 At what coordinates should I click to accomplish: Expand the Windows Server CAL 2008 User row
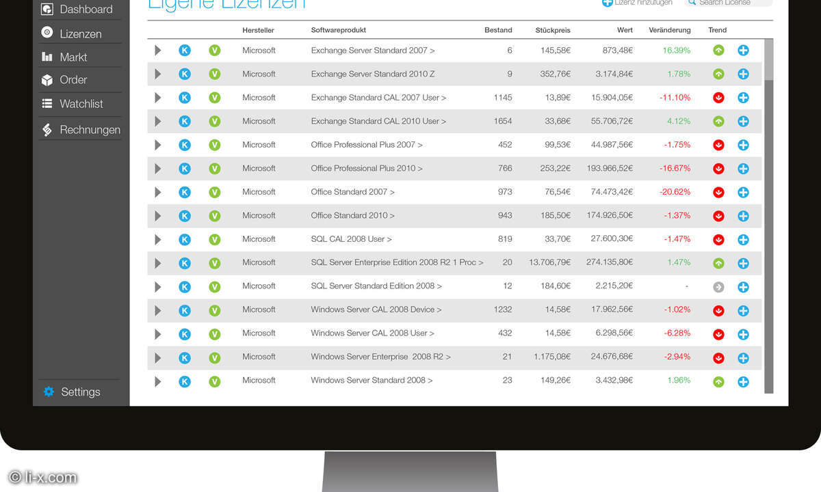coord(158,334)
